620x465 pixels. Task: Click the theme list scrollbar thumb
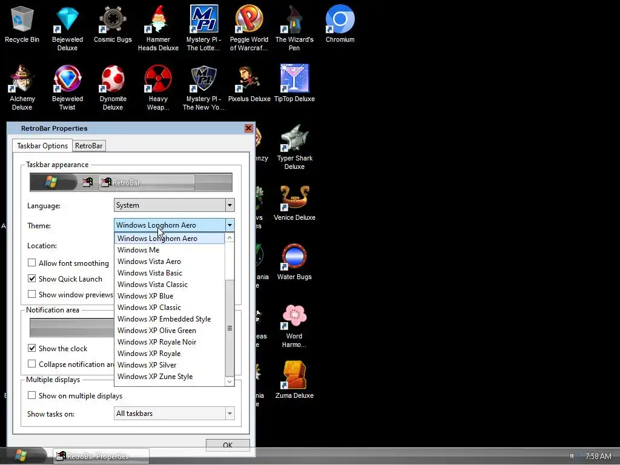229,328
